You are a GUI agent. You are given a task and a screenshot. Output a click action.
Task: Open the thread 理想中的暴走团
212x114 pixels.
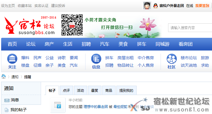click(96, 107)
